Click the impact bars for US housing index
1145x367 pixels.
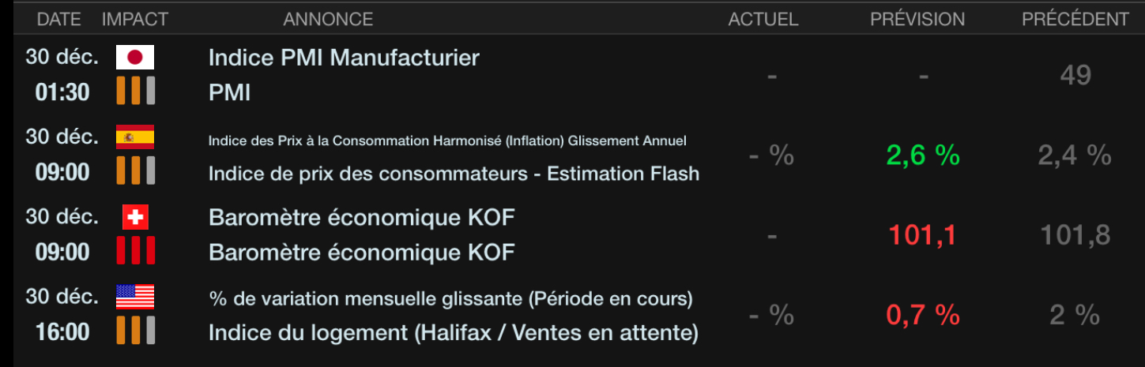[135, 331]
